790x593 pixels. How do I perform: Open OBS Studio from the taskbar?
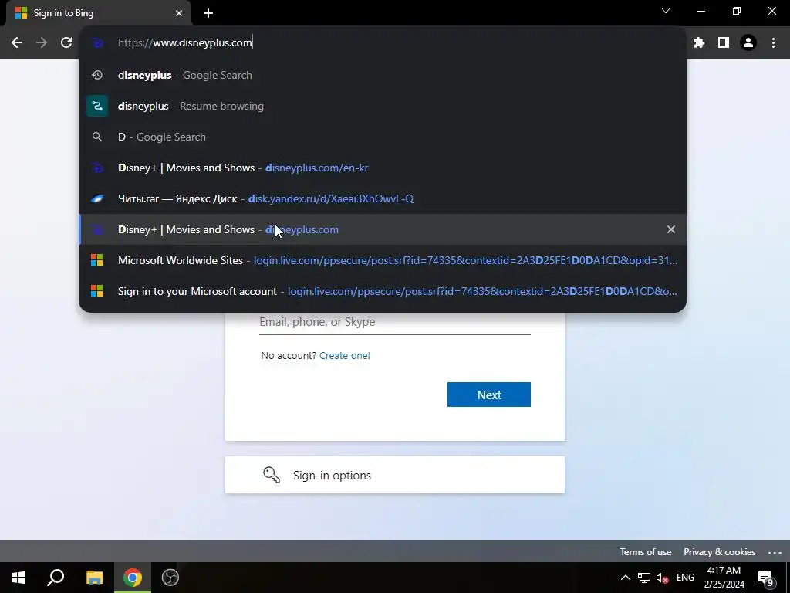pyautogui.click(x=170, y=578)
